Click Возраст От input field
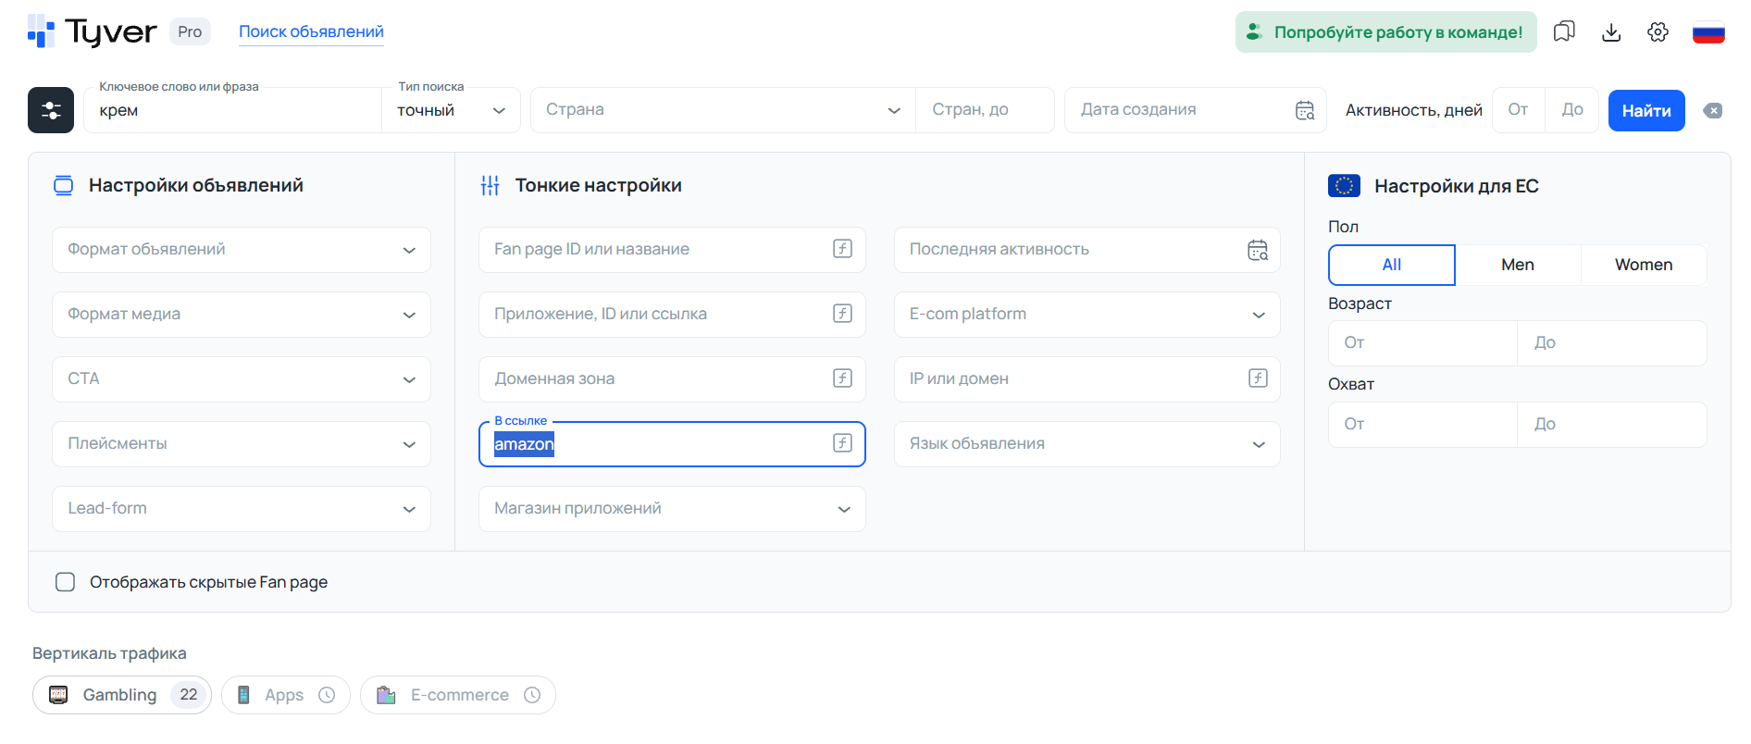The height and width of the screenshot is (744, 1751). coord(1423,343)
